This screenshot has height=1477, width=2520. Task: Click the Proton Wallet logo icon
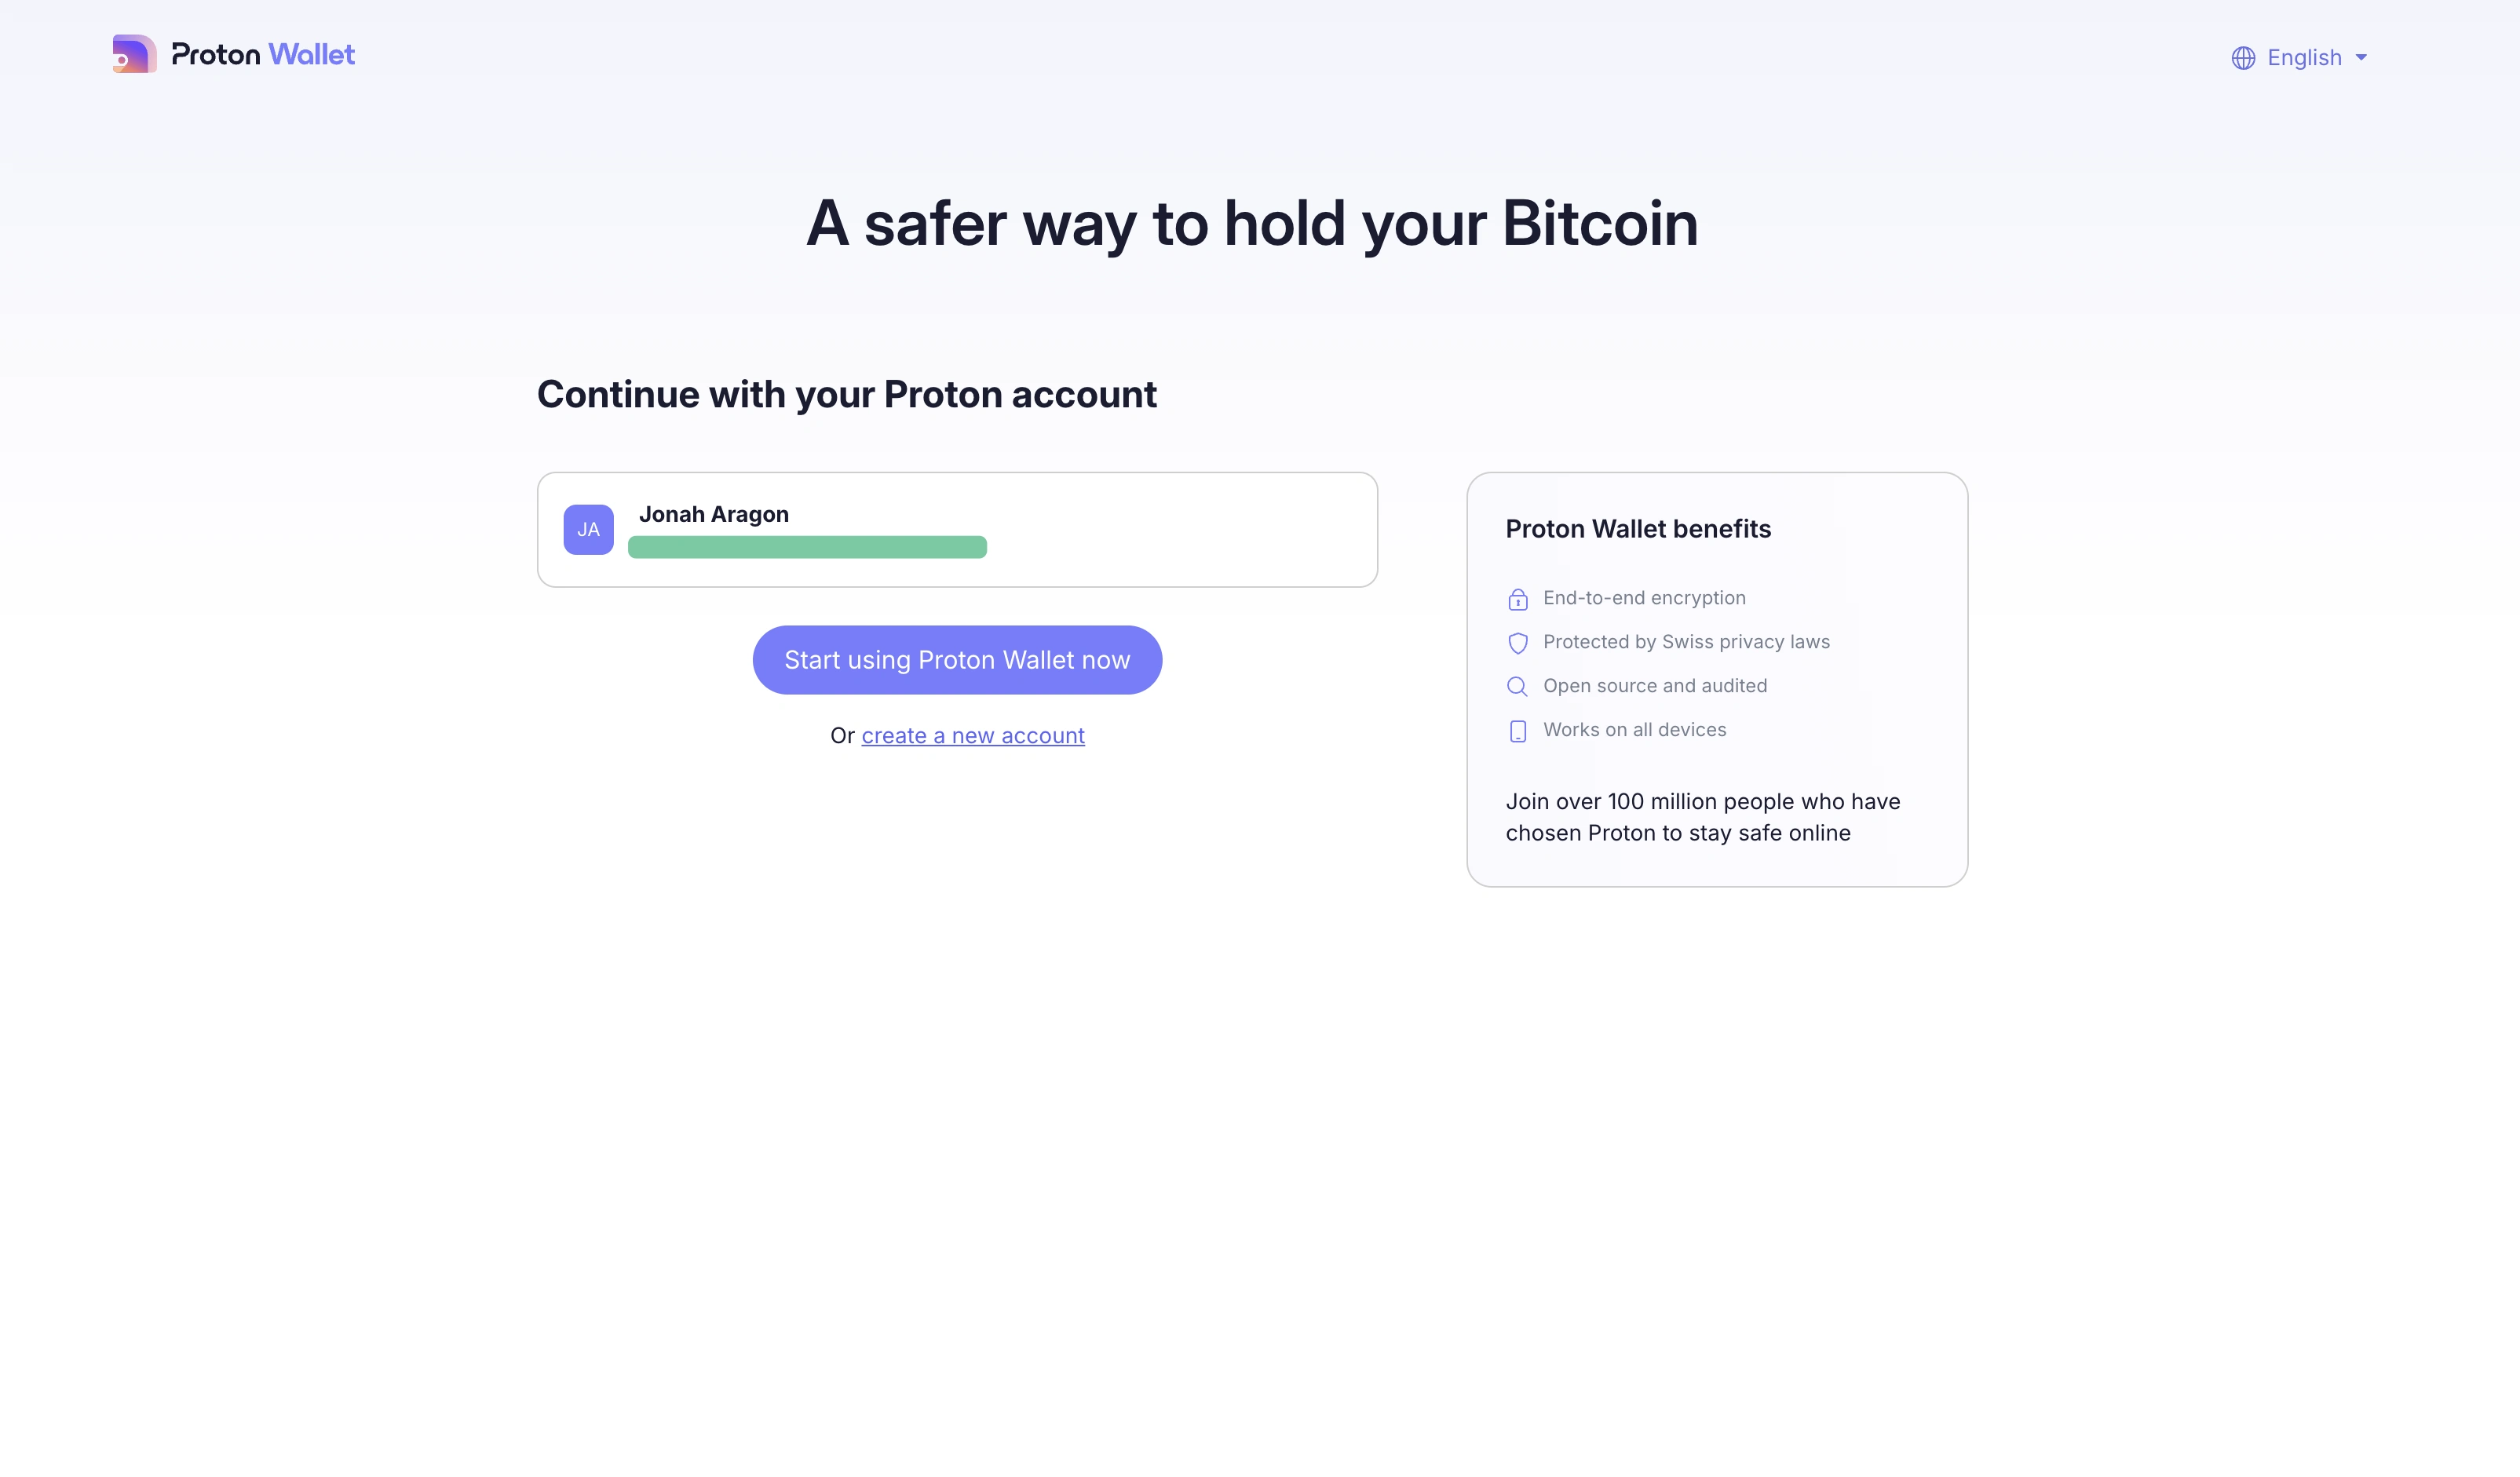[x=134, y=54]
